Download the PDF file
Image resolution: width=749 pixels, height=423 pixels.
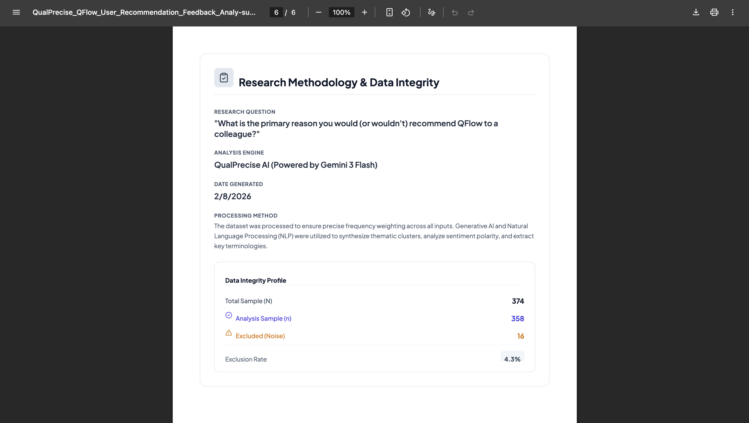point(696,12)
